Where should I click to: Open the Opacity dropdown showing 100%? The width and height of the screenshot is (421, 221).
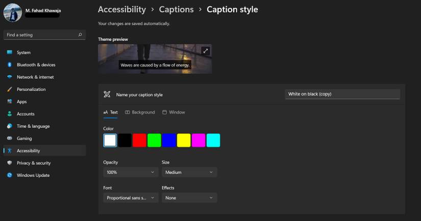(x=131, y=172)
